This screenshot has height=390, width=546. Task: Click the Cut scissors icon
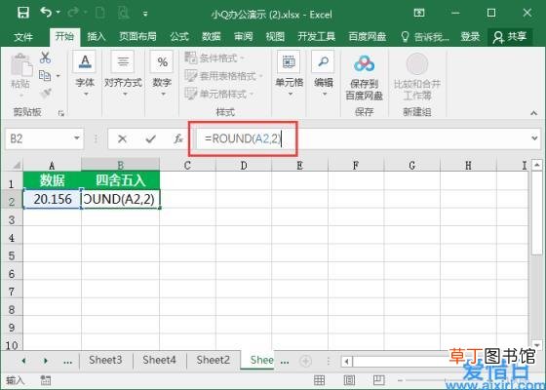click(45, 58)
